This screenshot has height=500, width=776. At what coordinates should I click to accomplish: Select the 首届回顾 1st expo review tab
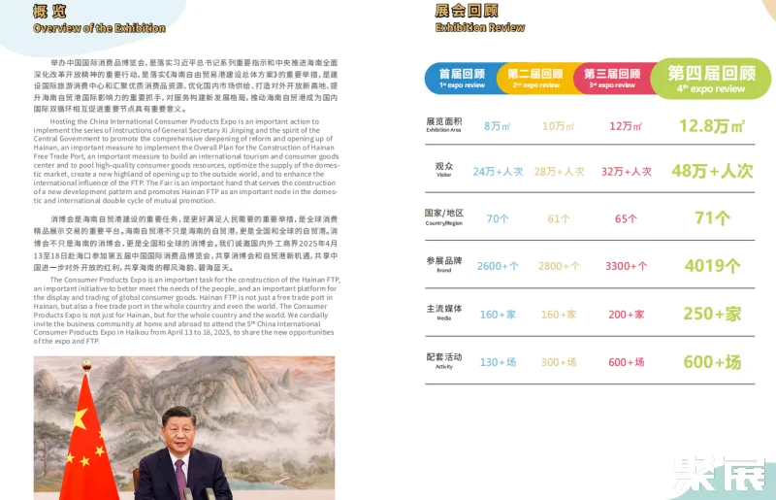462,78
